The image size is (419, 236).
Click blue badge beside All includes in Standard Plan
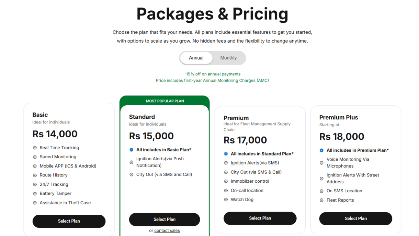[x=226, y=154]
